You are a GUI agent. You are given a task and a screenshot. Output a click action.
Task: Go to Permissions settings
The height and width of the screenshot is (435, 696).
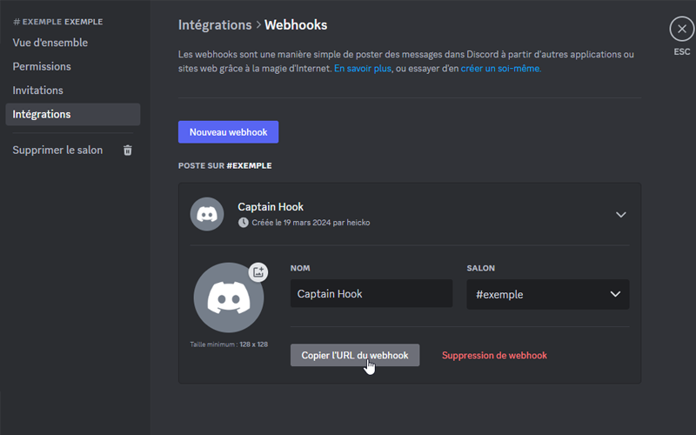tap(42, 66)
